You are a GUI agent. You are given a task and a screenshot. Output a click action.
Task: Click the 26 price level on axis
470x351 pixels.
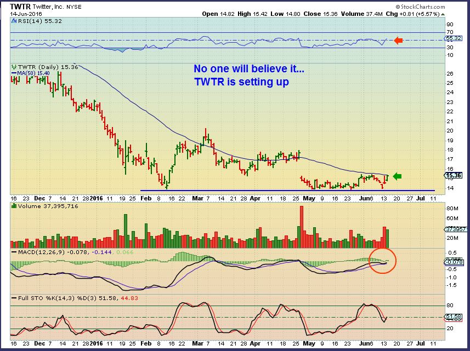point(450,73)
